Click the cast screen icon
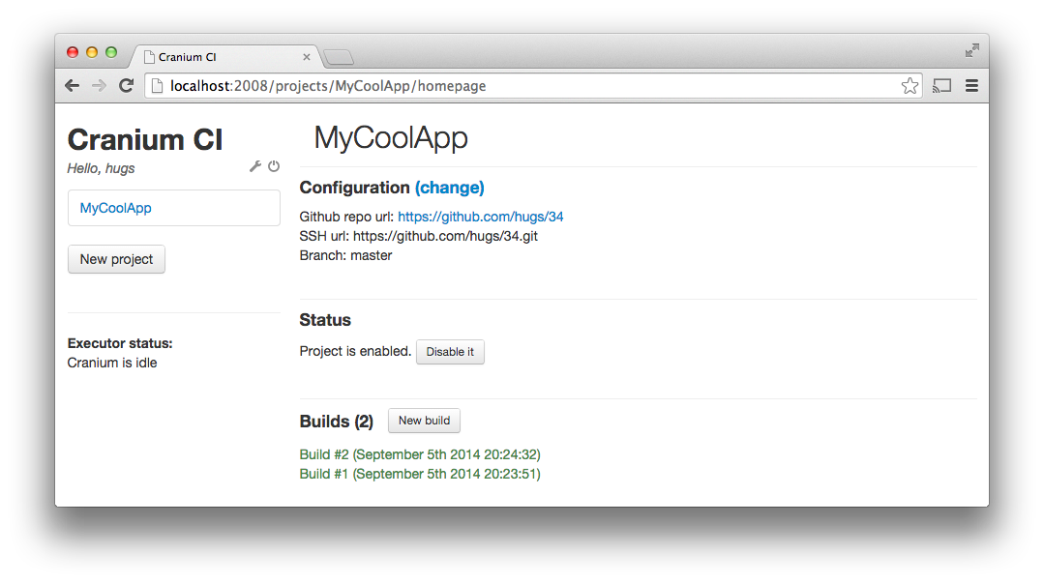Viewport: 1044px width, 583px height. click(x=942, y=86)
